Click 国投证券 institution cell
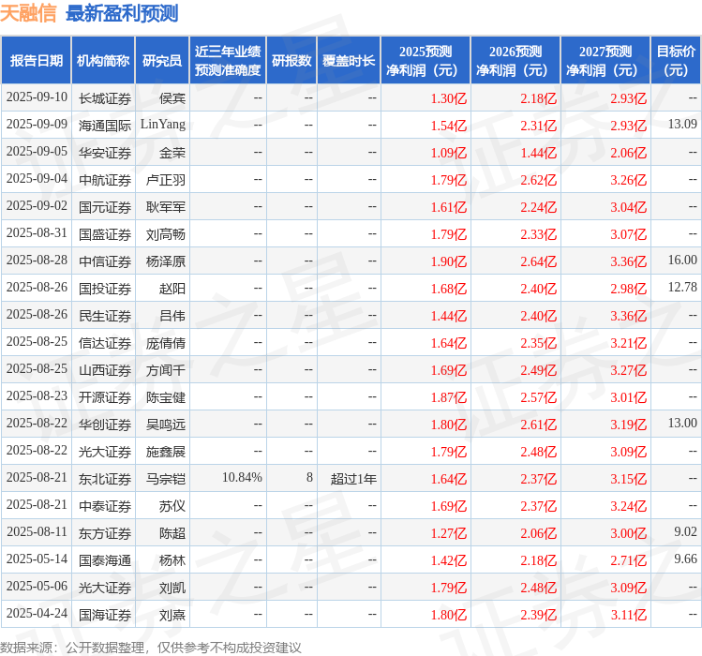This screenshot has width=702, height=656. tap(105, 289)
